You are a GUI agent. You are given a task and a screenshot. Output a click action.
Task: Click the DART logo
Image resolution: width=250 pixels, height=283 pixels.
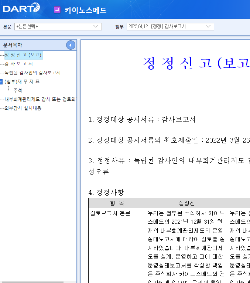tap(21, 8)
